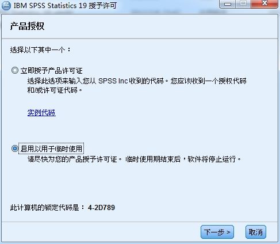This screenshot has width=280, height=244.
Task: Click the 启用以用于临时使用 option label text
Action: coord(51,148)
